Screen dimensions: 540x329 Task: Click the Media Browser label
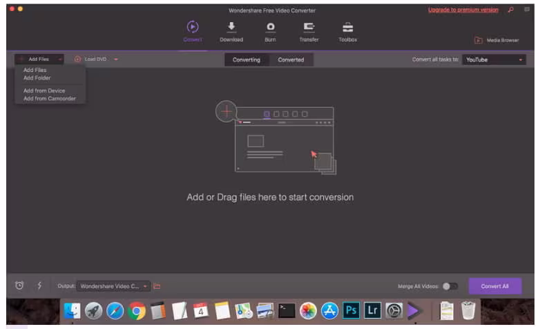[x=503, y=40]
